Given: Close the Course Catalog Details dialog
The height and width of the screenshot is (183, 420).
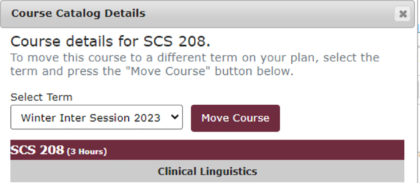Looking at the screenshot, I should point(403,14).
